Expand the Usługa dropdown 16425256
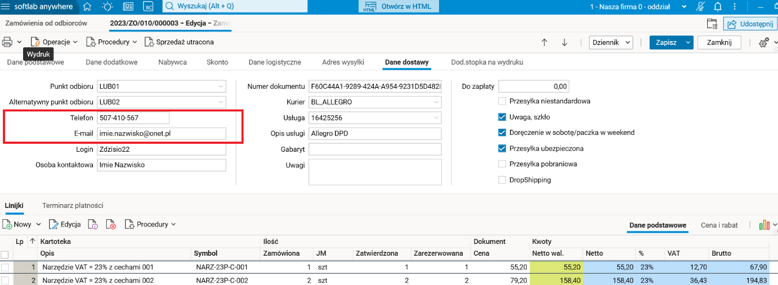Viewport: 778px width, 285px height. (437, 118)
